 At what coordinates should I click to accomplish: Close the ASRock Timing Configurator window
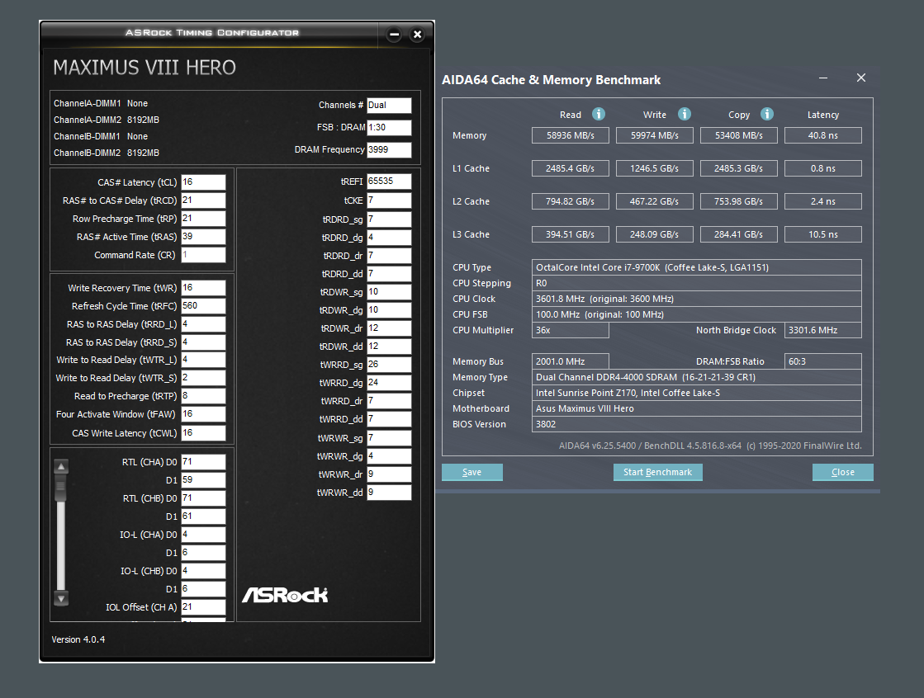pos(417,34)
